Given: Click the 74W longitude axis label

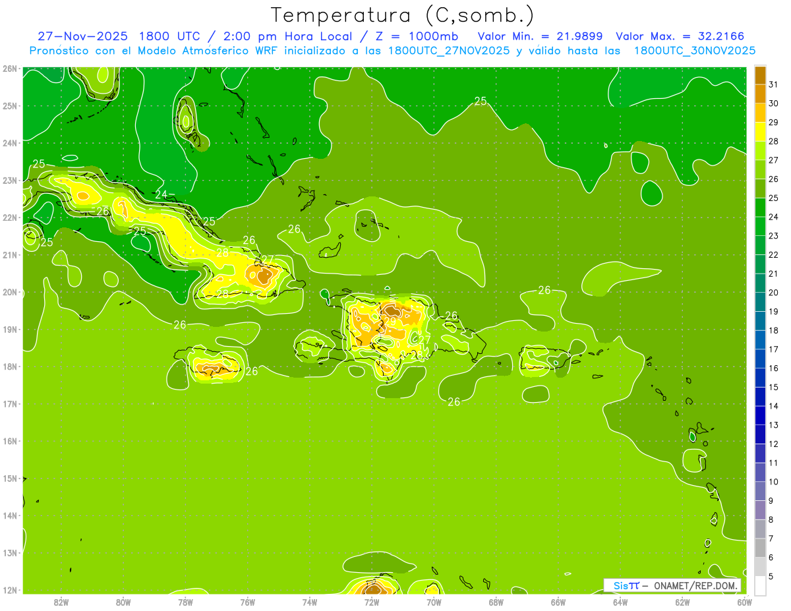Looking at the screenshot, I should pos(310,602).
